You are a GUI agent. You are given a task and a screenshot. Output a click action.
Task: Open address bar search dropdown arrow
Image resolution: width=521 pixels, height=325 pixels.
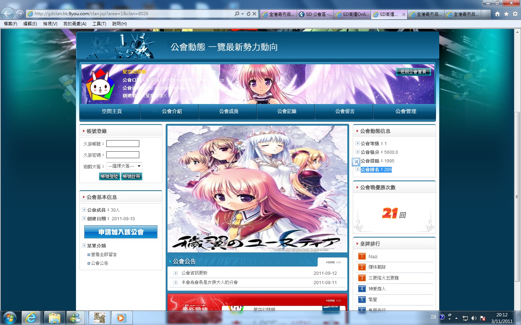tap(242, 14)
